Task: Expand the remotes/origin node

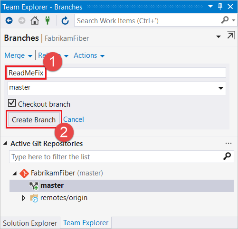Action: [24, 198]
